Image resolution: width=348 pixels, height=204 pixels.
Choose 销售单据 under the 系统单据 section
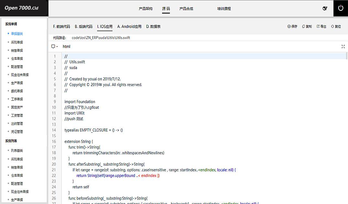tap(17, 50)
